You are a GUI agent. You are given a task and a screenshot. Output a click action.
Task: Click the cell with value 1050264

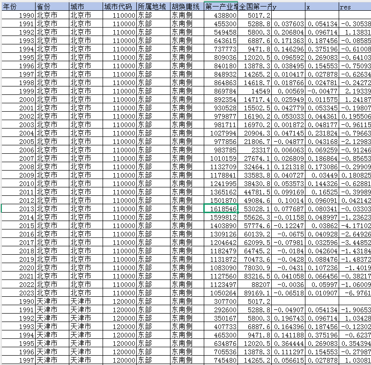pos(221,293)
